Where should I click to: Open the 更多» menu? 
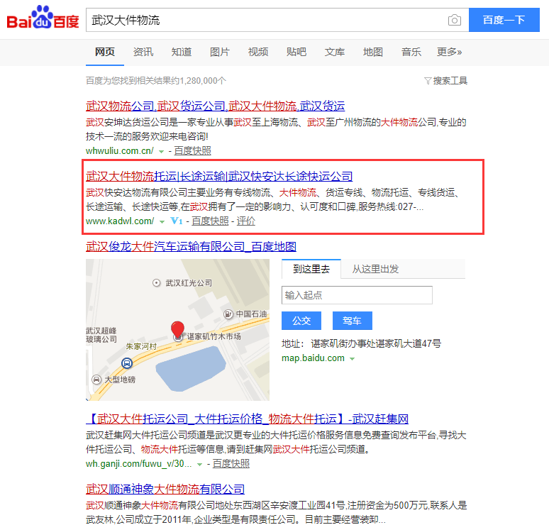pos(449,52)
